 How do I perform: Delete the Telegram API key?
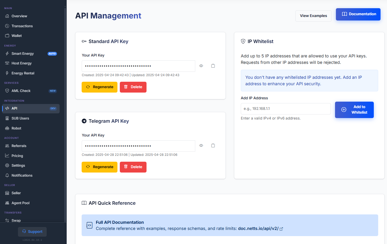(x=133, y=167)
